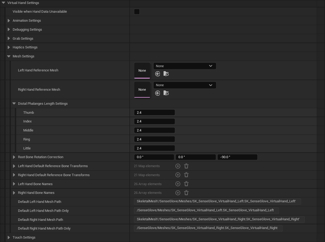
Task: Expand the Touch Settings section
Action: tap(9, 238)
